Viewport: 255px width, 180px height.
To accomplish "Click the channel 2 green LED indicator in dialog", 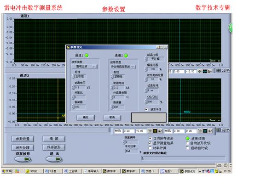I will 126,56.
